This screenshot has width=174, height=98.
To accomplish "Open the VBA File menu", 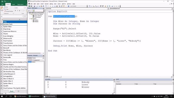I will coord(32,4).
